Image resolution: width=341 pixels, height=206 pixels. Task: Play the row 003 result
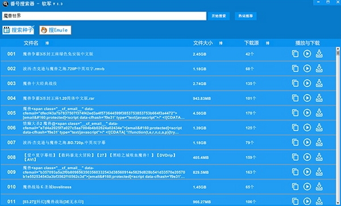307,84
